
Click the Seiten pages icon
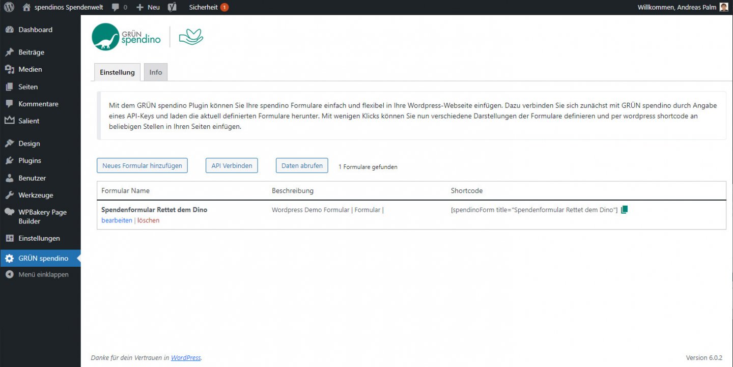(9, 87)
